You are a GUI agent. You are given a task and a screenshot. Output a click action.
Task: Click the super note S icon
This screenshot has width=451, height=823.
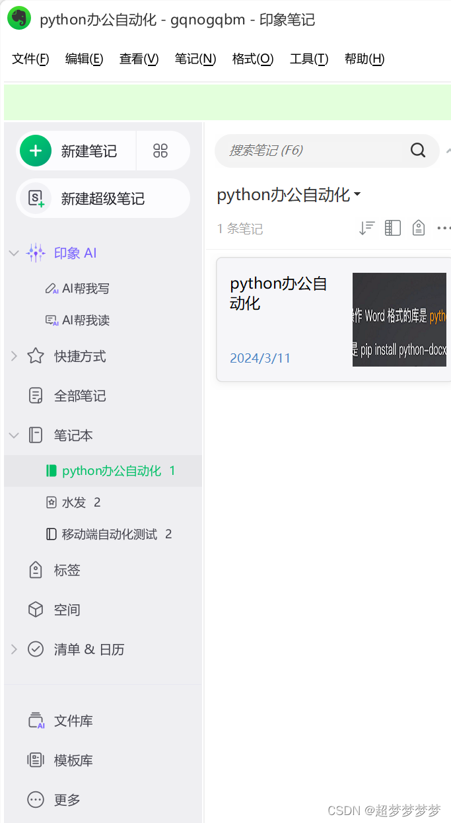pyautogui.click(x=36, y=198)
